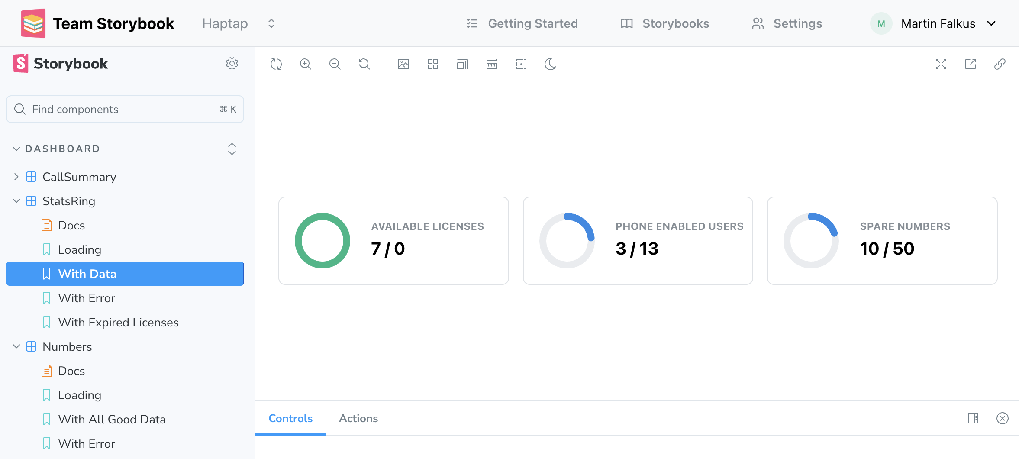Reset the preview zoom level
The width and height of the screenshot is (1019, 459).
(x=364, y=64)
